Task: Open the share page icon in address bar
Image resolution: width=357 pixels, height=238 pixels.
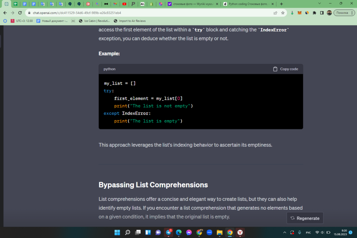Action: [275, 13]
